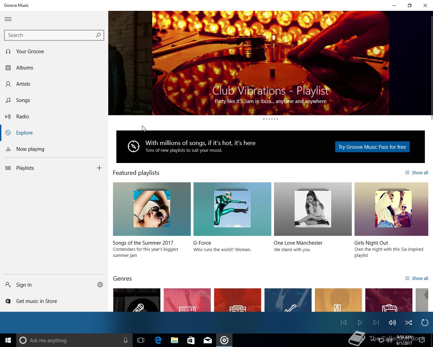433x347 pixels.
Task: Click the headphones icon beside Your Groove
Action: 8,52
